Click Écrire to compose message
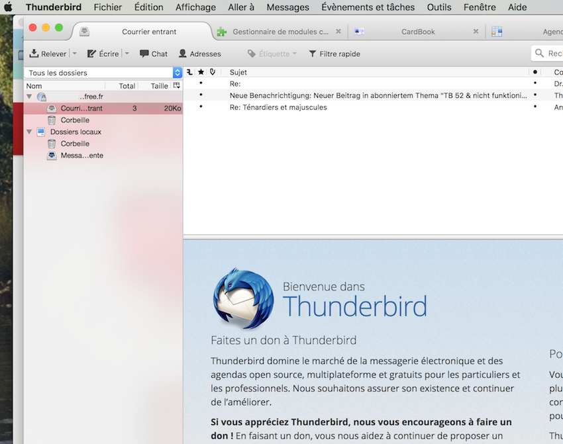The height and width of the screenshot is (444, 563). (103, 54)
